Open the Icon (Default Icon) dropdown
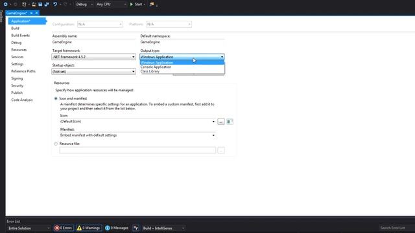 pos(137,122)
